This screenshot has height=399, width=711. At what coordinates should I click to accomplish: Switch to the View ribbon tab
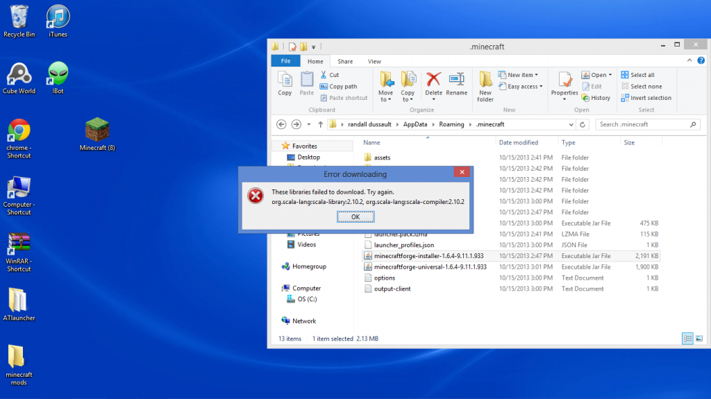click(x=374, y=62)
